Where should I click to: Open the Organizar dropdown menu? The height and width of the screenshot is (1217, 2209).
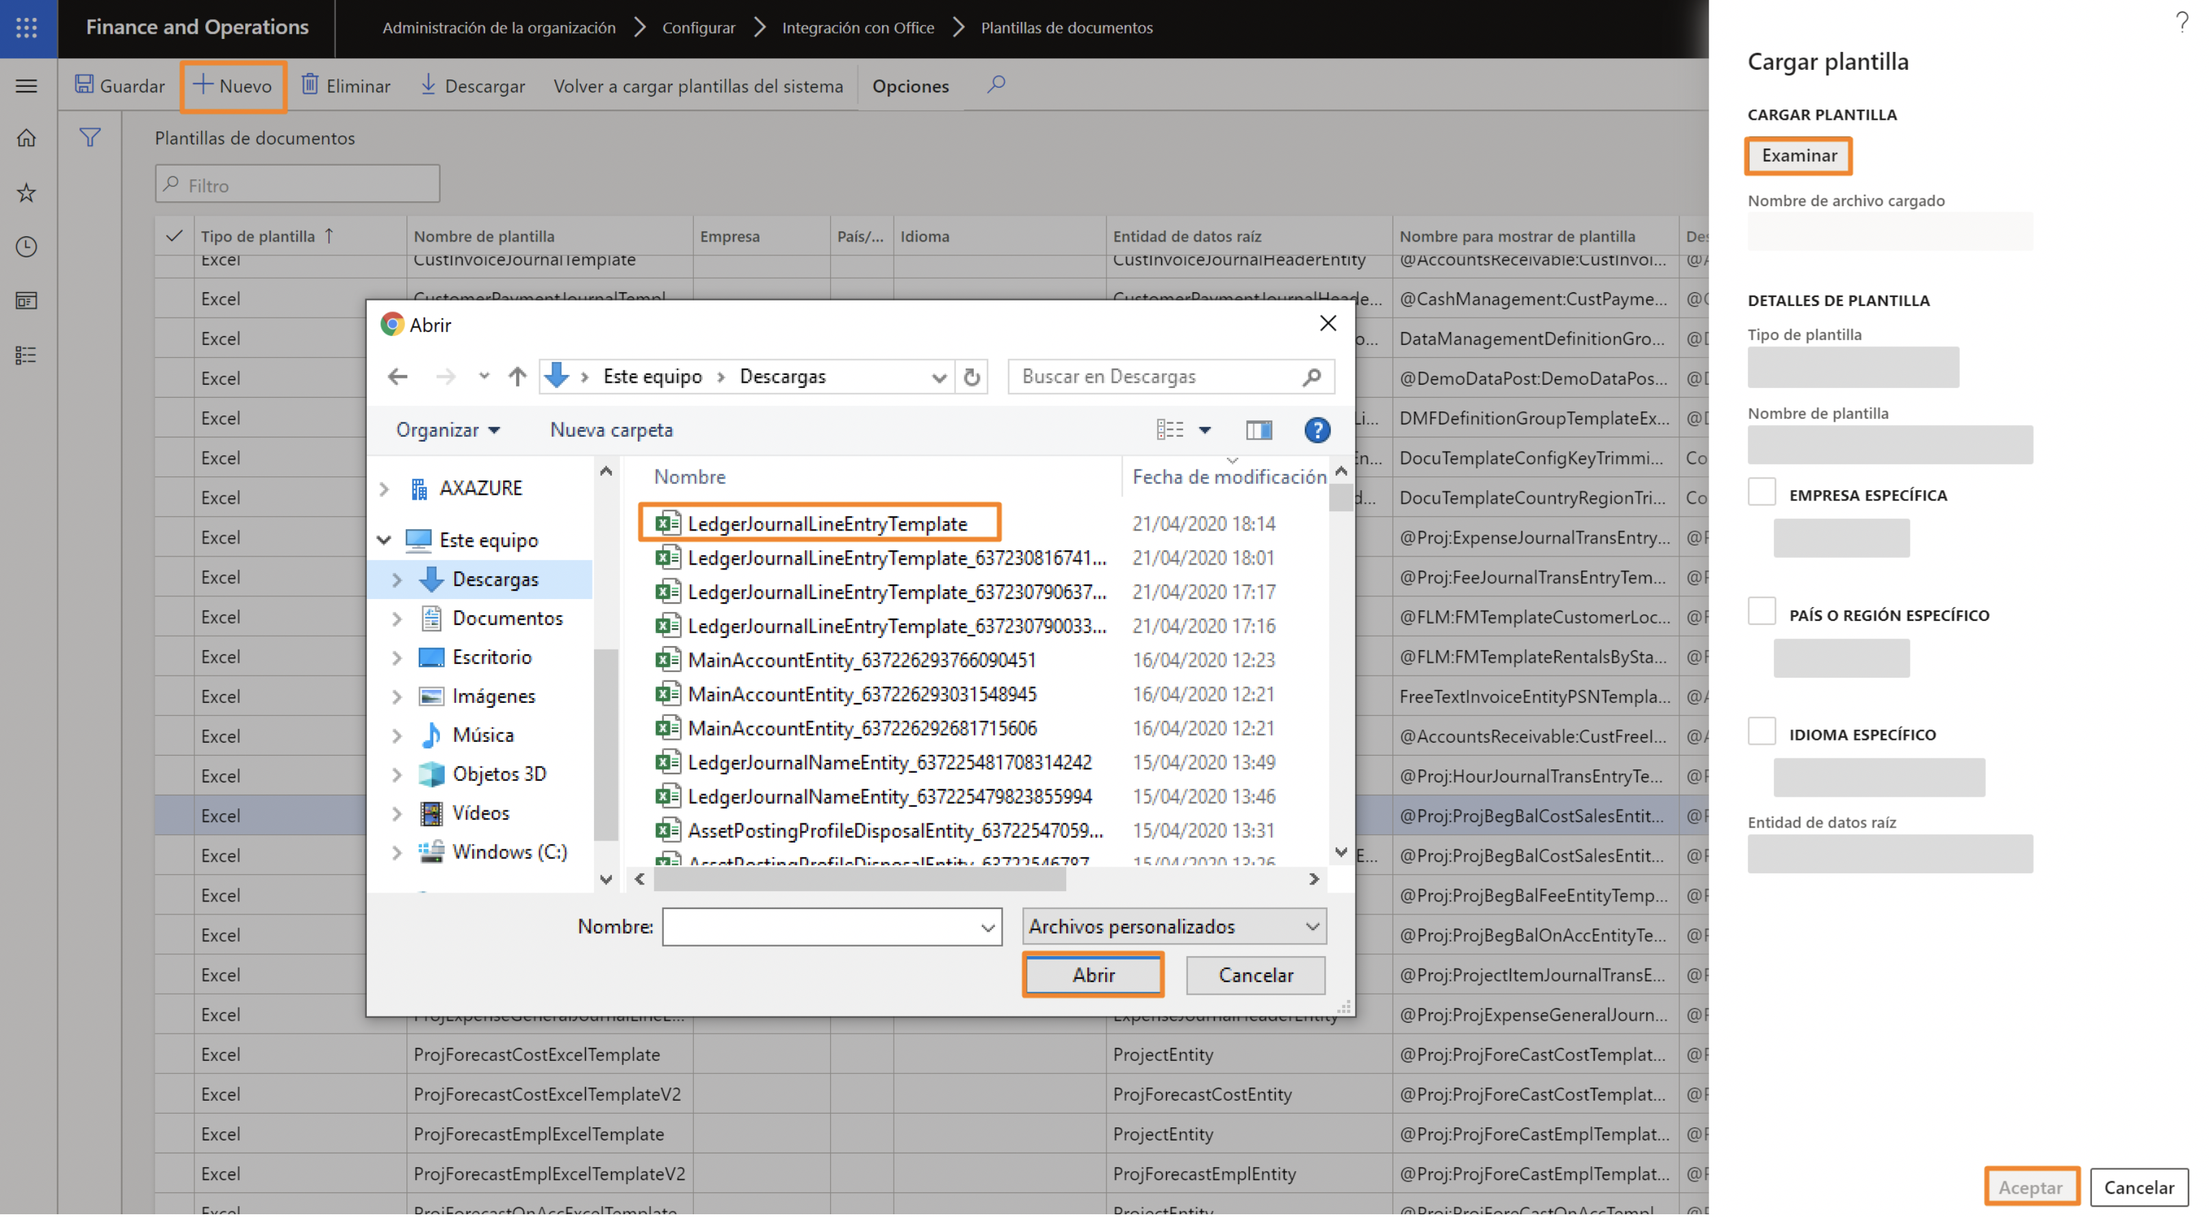pos(448,430)
